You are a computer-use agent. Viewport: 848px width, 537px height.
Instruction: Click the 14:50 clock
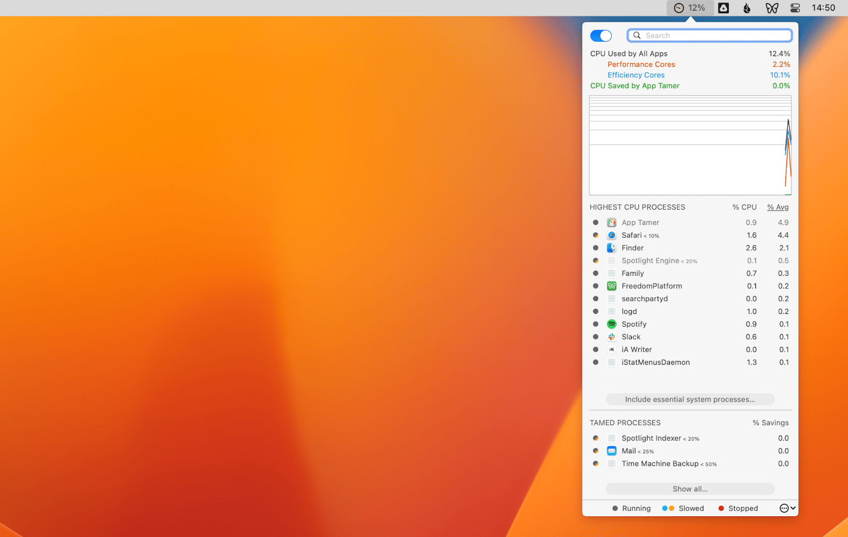823,8
